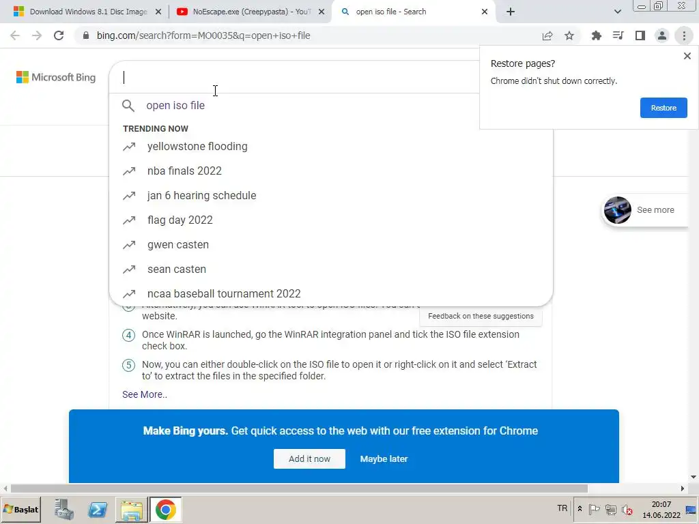Choose trending 'nba finals 2022' suggestion
The height and width of the screenshot is (524, 699).
coord(184,171)
